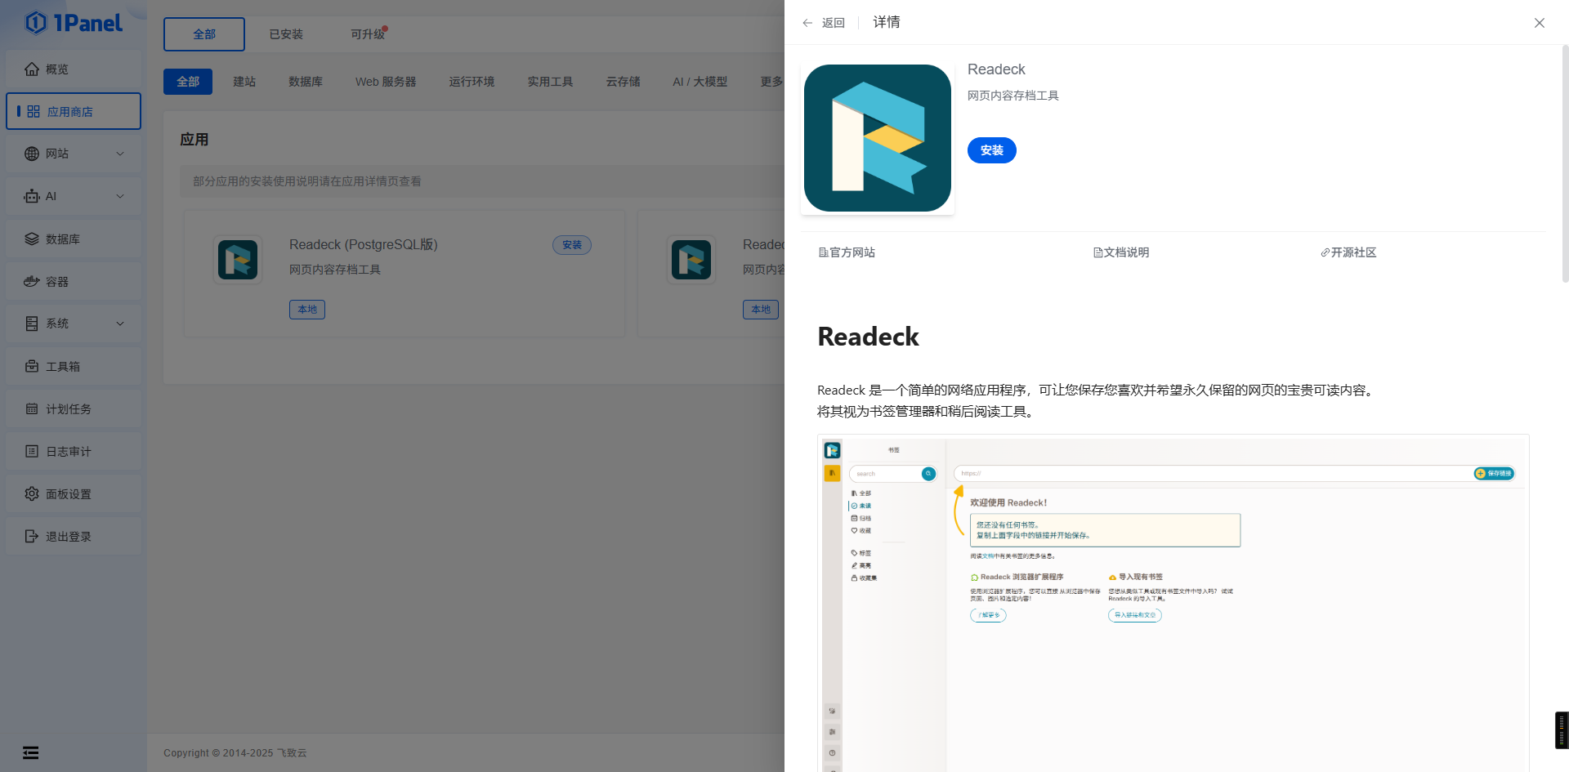
Task: Close the 详情 drawer with X
Action: coord(1540,23)
